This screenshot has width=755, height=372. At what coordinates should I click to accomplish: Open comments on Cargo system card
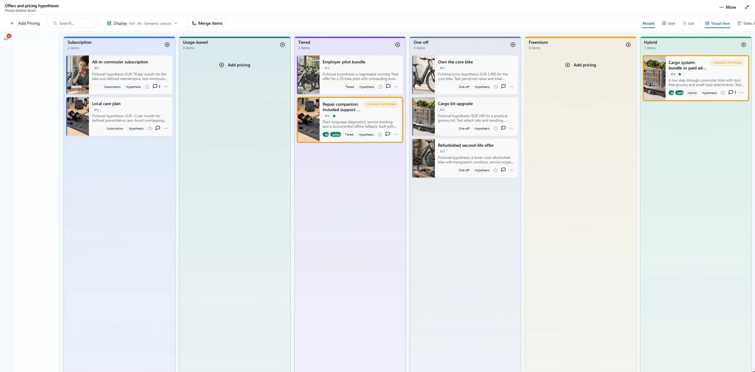732,93
